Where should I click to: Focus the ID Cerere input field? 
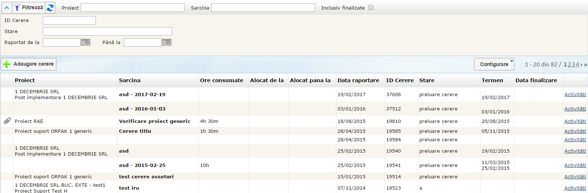pos(69,21)
